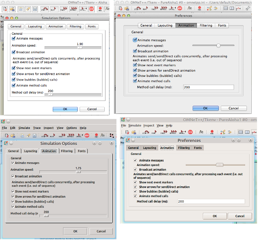The image size is (258, 241).
Task: Open Layouting tab in Simulation Options showing speed 1.90
Action: (x=35, y=26)
